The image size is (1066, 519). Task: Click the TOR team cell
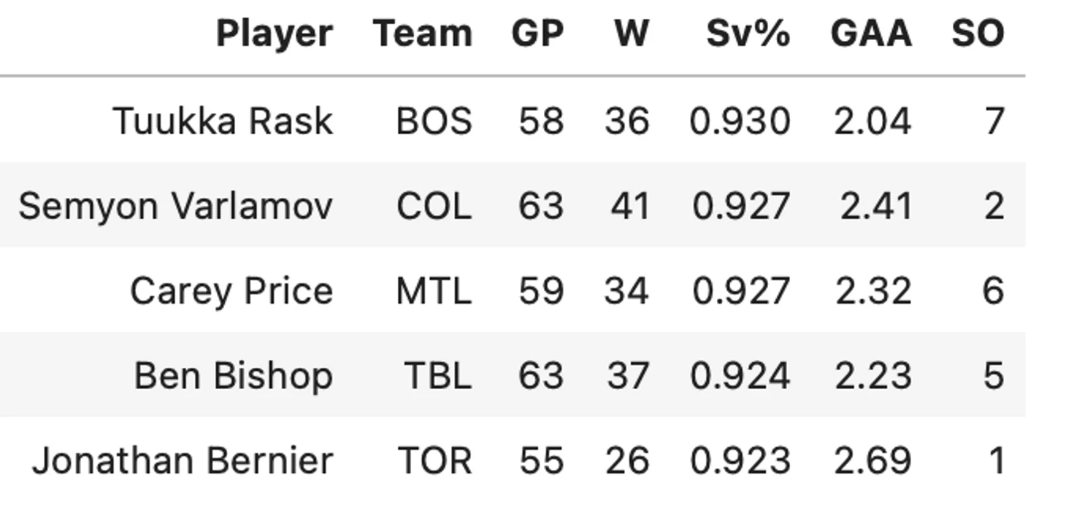[x=434, y=461]
